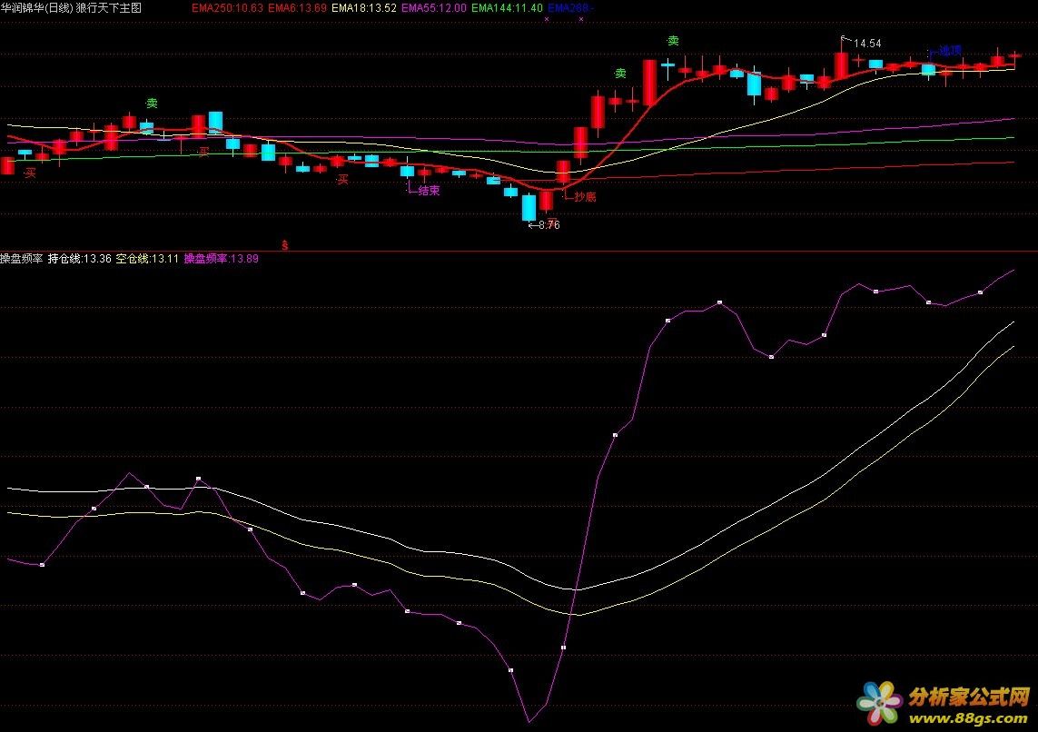Select the EMA250:10.63 indicator label
This screenshot has width=1038, height=732.
[x=227, y=8]
